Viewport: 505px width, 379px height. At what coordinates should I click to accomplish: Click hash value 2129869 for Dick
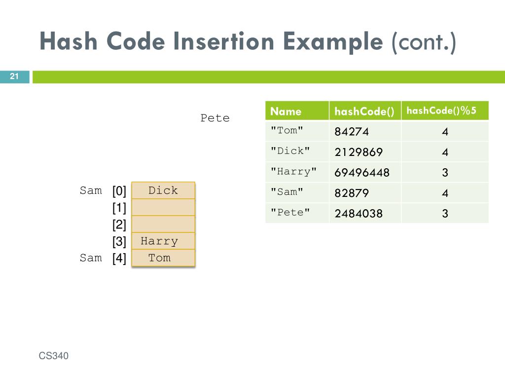pyautogui.click(x=359, y=152)
